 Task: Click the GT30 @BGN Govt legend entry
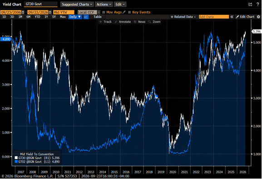point(37,158)
